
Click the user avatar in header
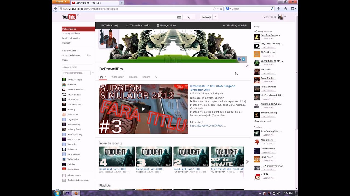(x=281, y=17)
